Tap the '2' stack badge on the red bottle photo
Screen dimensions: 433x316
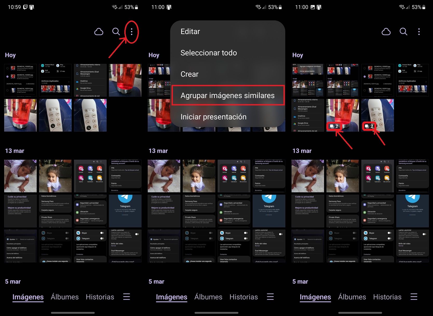coord(334,126)
